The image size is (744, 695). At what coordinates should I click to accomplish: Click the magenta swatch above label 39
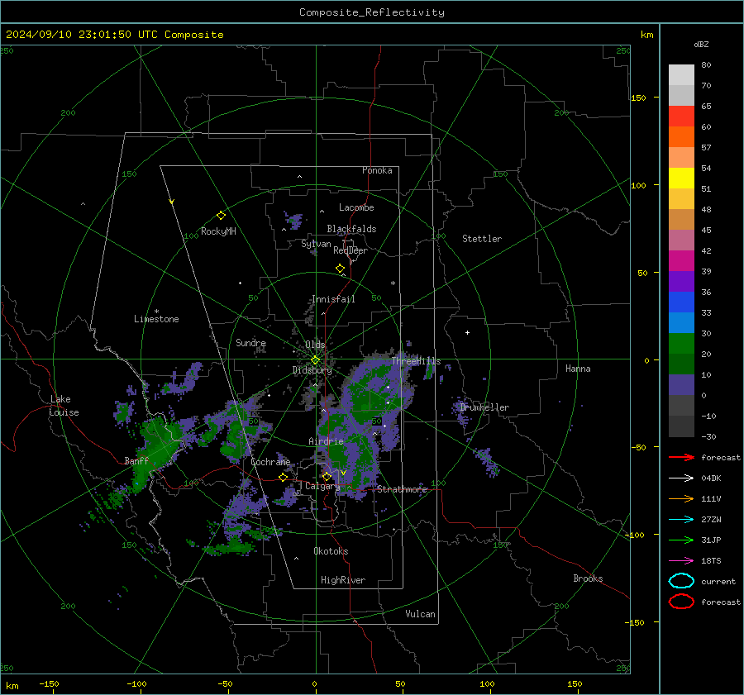(681, 260)
